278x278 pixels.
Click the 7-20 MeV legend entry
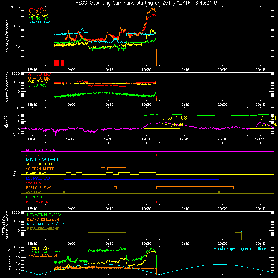coord(38,85)
